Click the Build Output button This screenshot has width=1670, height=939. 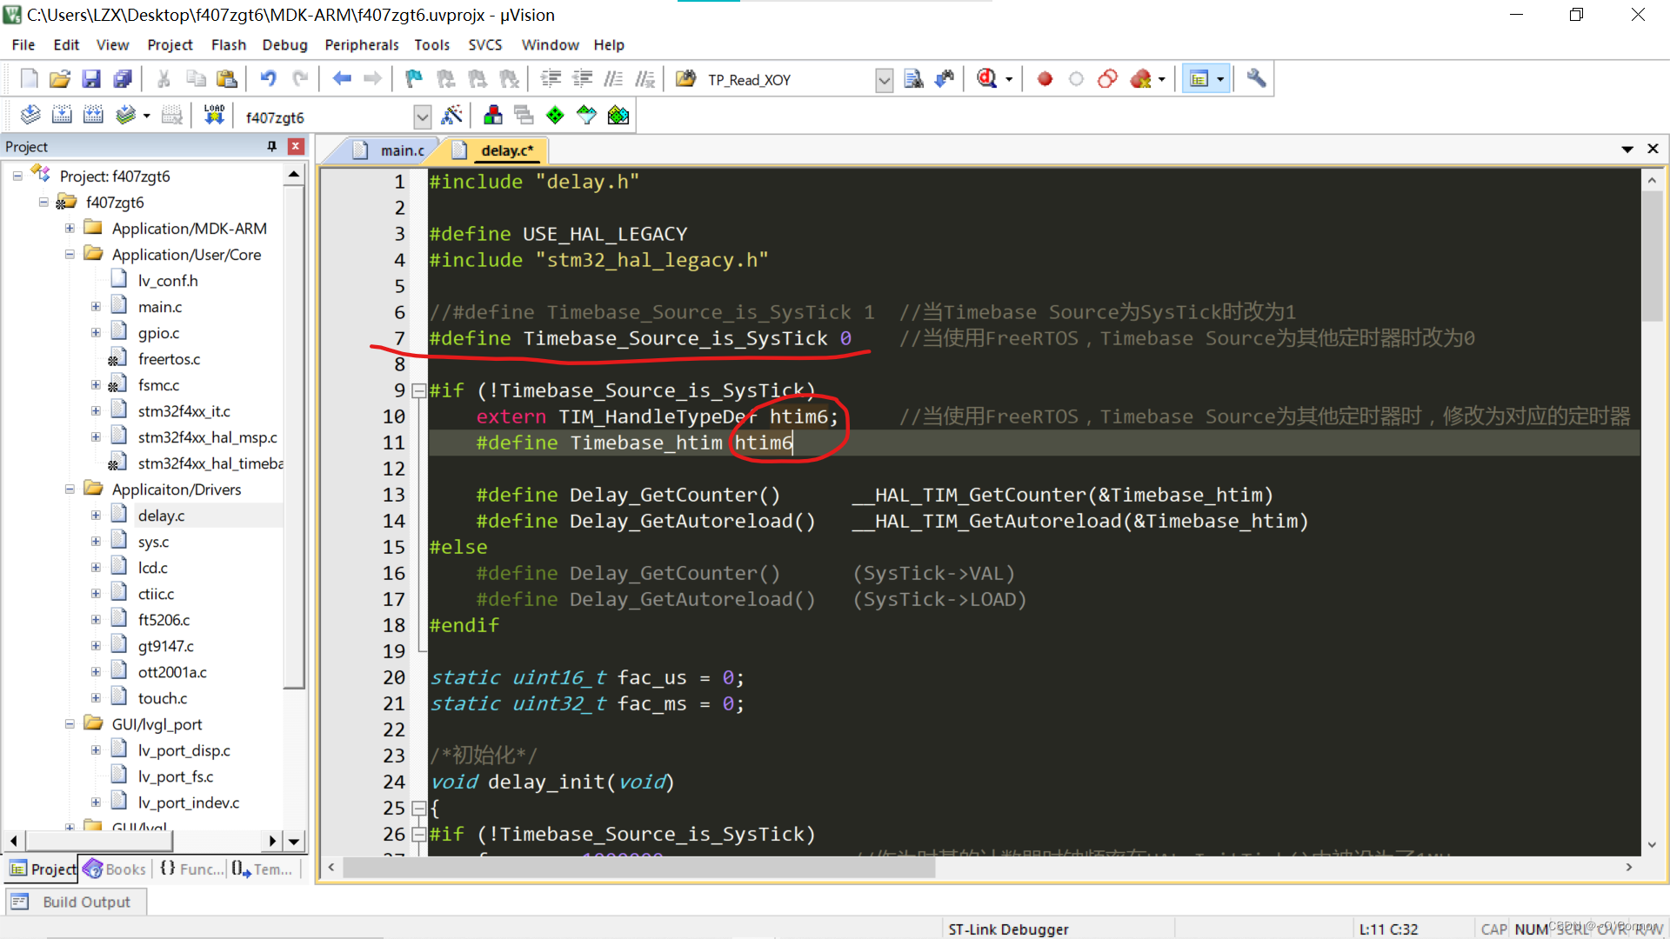[x=76, y=902]
